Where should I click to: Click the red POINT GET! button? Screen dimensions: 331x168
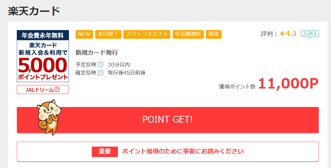[x=168, y=120]
